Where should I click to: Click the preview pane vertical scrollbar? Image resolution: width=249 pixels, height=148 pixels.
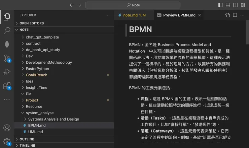[247, 32]
